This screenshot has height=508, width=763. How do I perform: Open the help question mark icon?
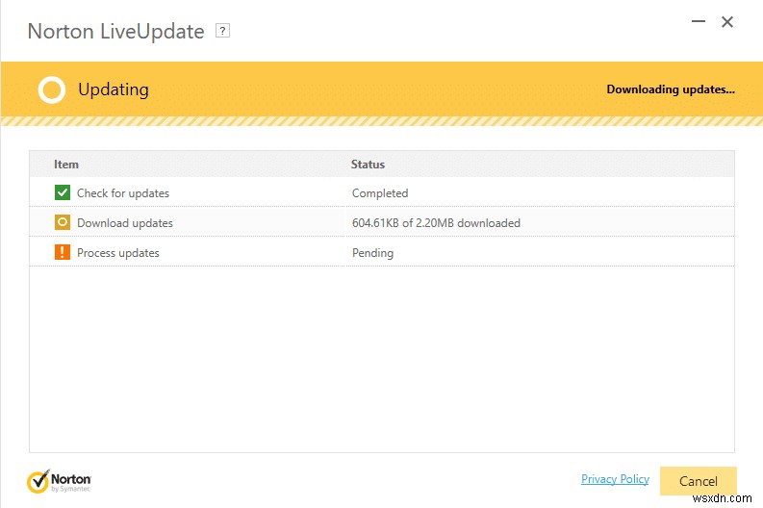pos(222,31)
